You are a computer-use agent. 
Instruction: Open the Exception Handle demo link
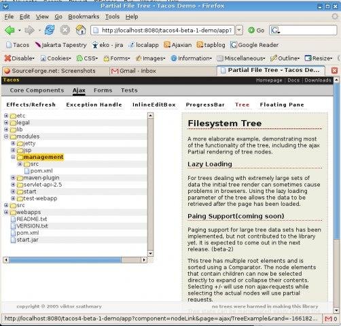[94, 105]
